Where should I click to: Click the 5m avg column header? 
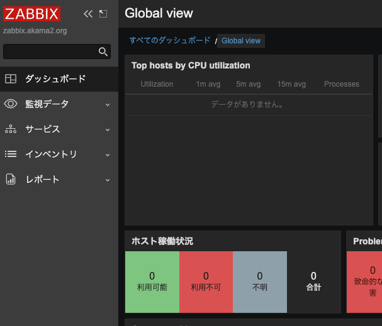click(x=248, y=84)
